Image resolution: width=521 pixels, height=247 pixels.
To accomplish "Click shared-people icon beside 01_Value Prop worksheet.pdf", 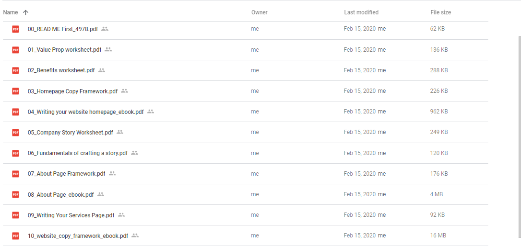I will tap(108, 49).
